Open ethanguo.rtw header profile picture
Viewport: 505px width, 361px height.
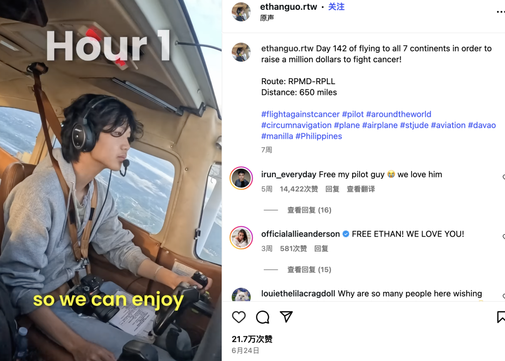(x=241, y=12)
